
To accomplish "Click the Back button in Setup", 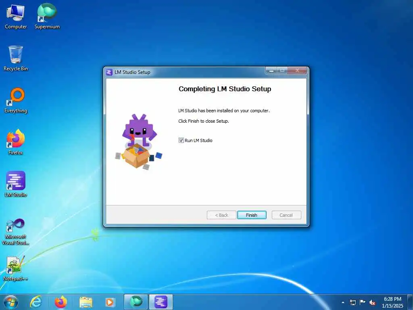I will [x=221, y=215].
